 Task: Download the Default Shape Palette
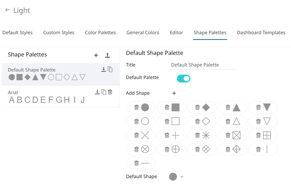point(104,69)
